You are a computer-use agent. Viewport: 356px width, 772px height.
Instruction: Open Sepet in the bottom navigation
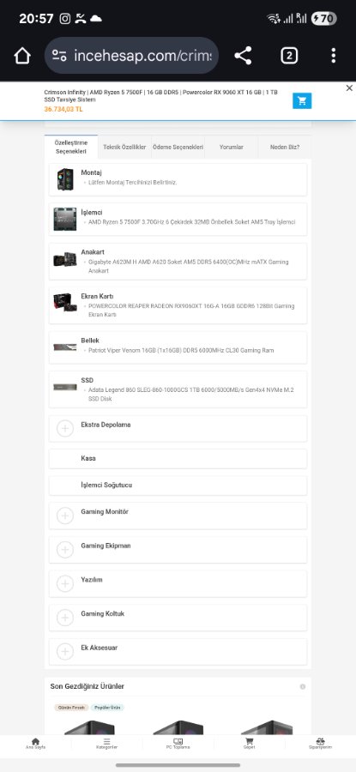249,744
